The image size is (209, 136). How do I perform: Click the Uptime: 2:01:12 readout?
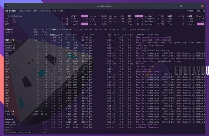click(196, 11)
